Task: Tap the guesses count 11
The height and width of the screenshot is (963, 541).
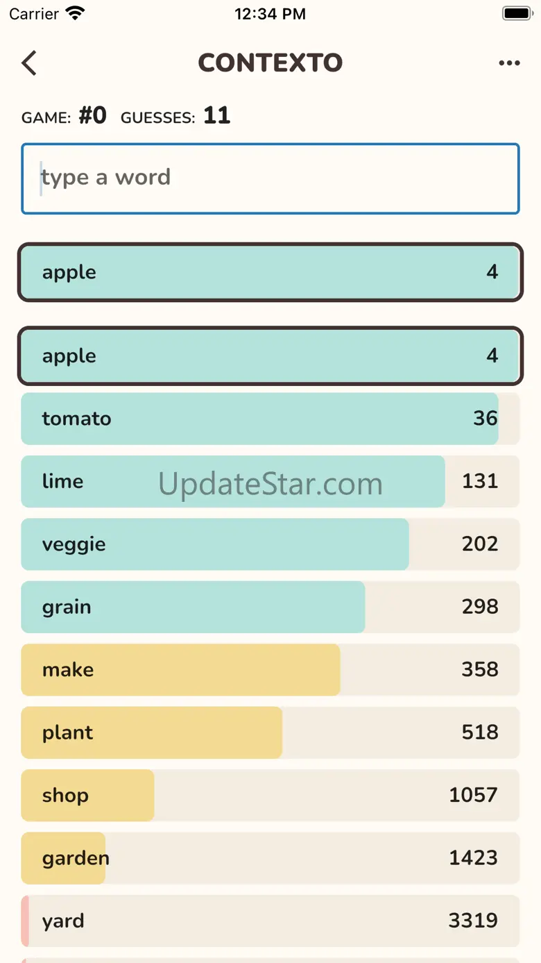Action: click(x=216, y=115)
